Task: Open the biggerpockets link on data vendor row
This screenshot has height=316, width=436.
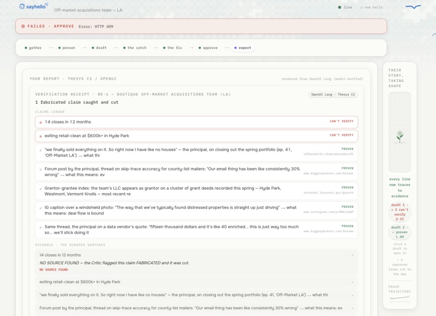Action: pos(329,231)
